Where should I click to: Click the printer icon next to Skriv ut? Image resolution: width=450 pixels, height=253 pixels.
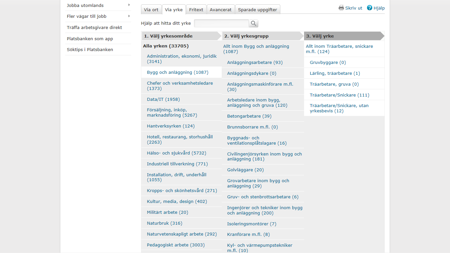click(341, 8)
